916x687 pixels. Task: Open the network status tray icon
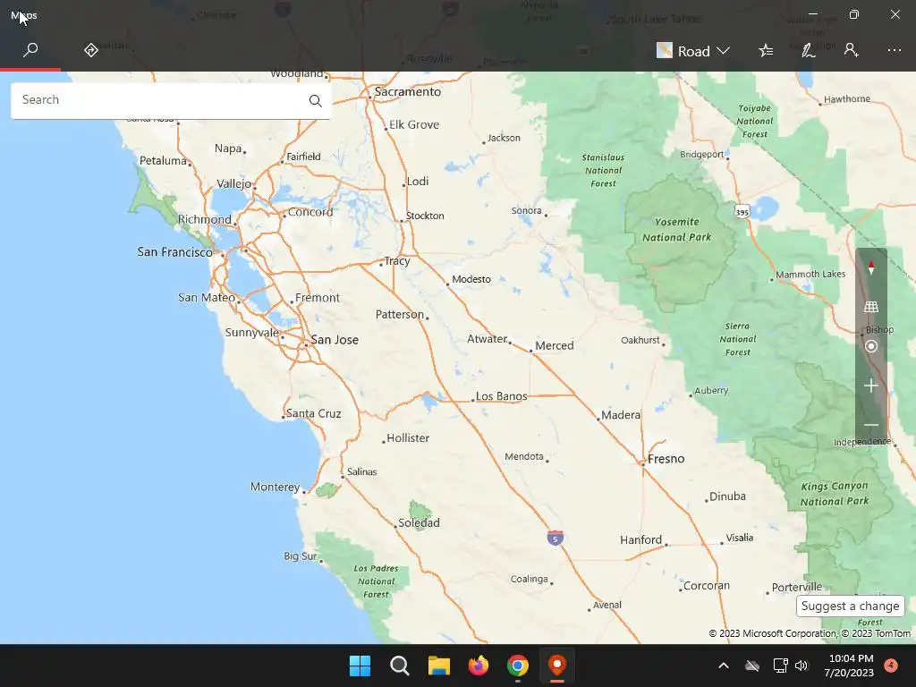780,666
